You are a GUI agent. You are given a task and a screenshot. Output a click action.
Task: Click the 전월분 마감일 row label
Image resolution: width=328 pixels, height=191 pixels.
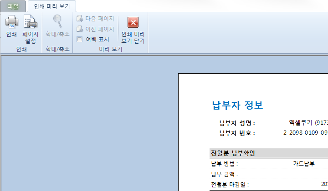230,185
